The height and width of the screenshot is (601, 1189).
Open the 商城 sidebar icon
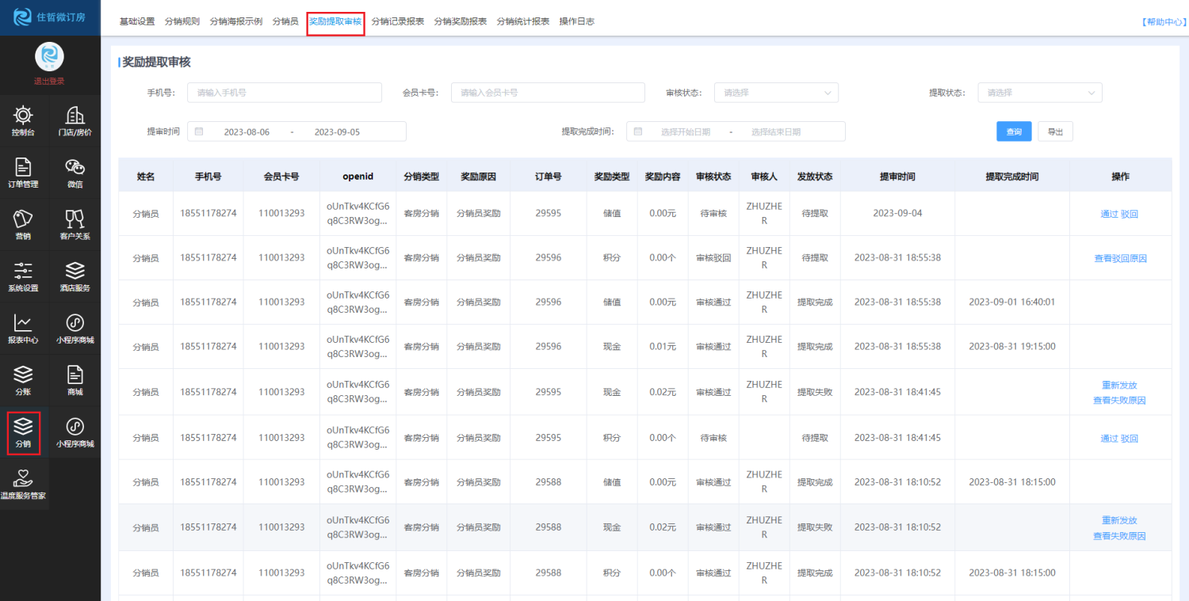75,381
